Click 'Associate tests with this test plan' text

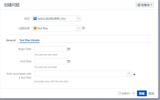[x=51, y=81]
